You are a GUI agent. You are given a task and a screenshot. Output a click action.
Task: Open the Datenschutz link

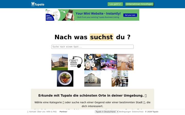[138, 112]
